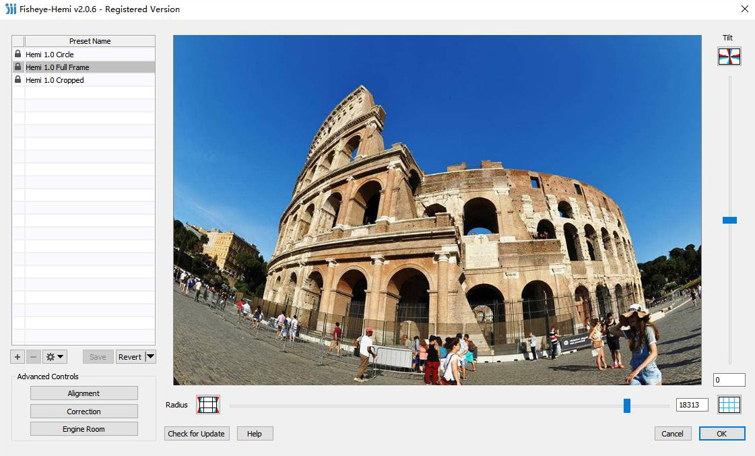Toggle the grid overlay icon
This screenshot has height=456, width=755.
729,405
